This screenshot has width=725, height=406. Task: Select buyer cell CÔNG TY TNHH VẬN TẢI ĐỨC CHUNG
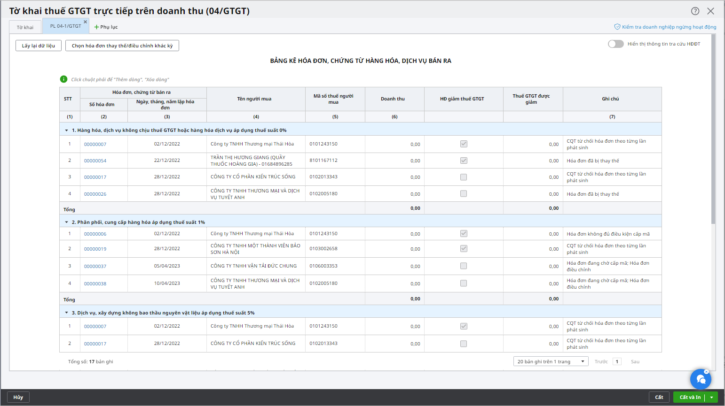256,266
